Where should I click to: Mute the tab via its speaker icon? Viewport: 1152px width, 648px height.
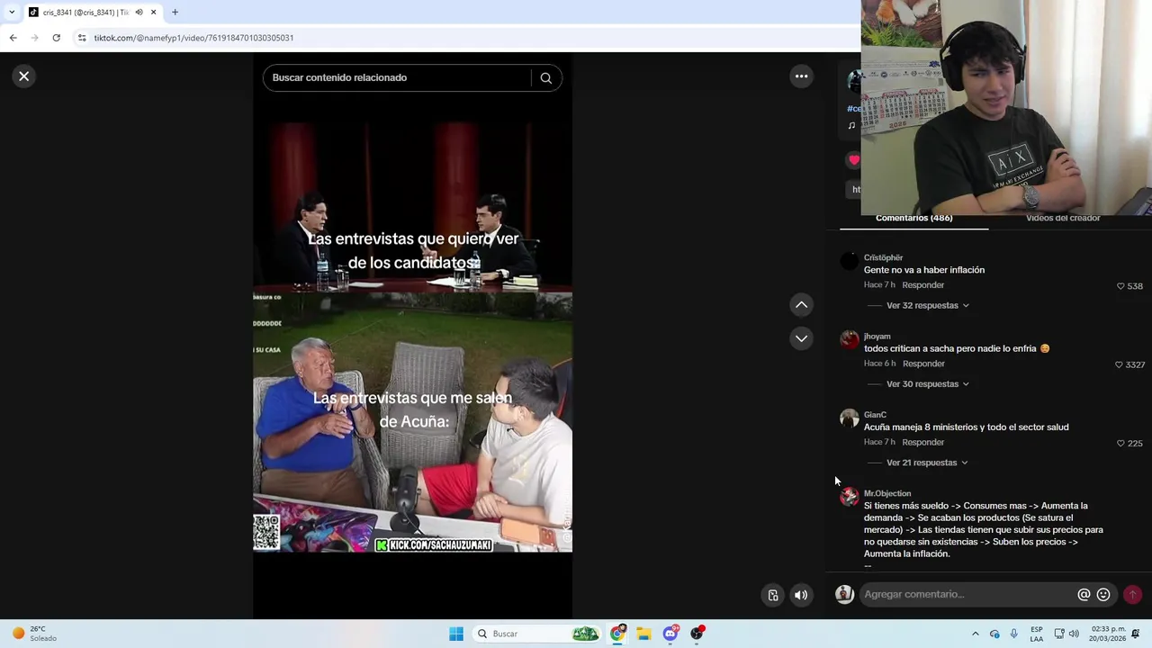139,13
